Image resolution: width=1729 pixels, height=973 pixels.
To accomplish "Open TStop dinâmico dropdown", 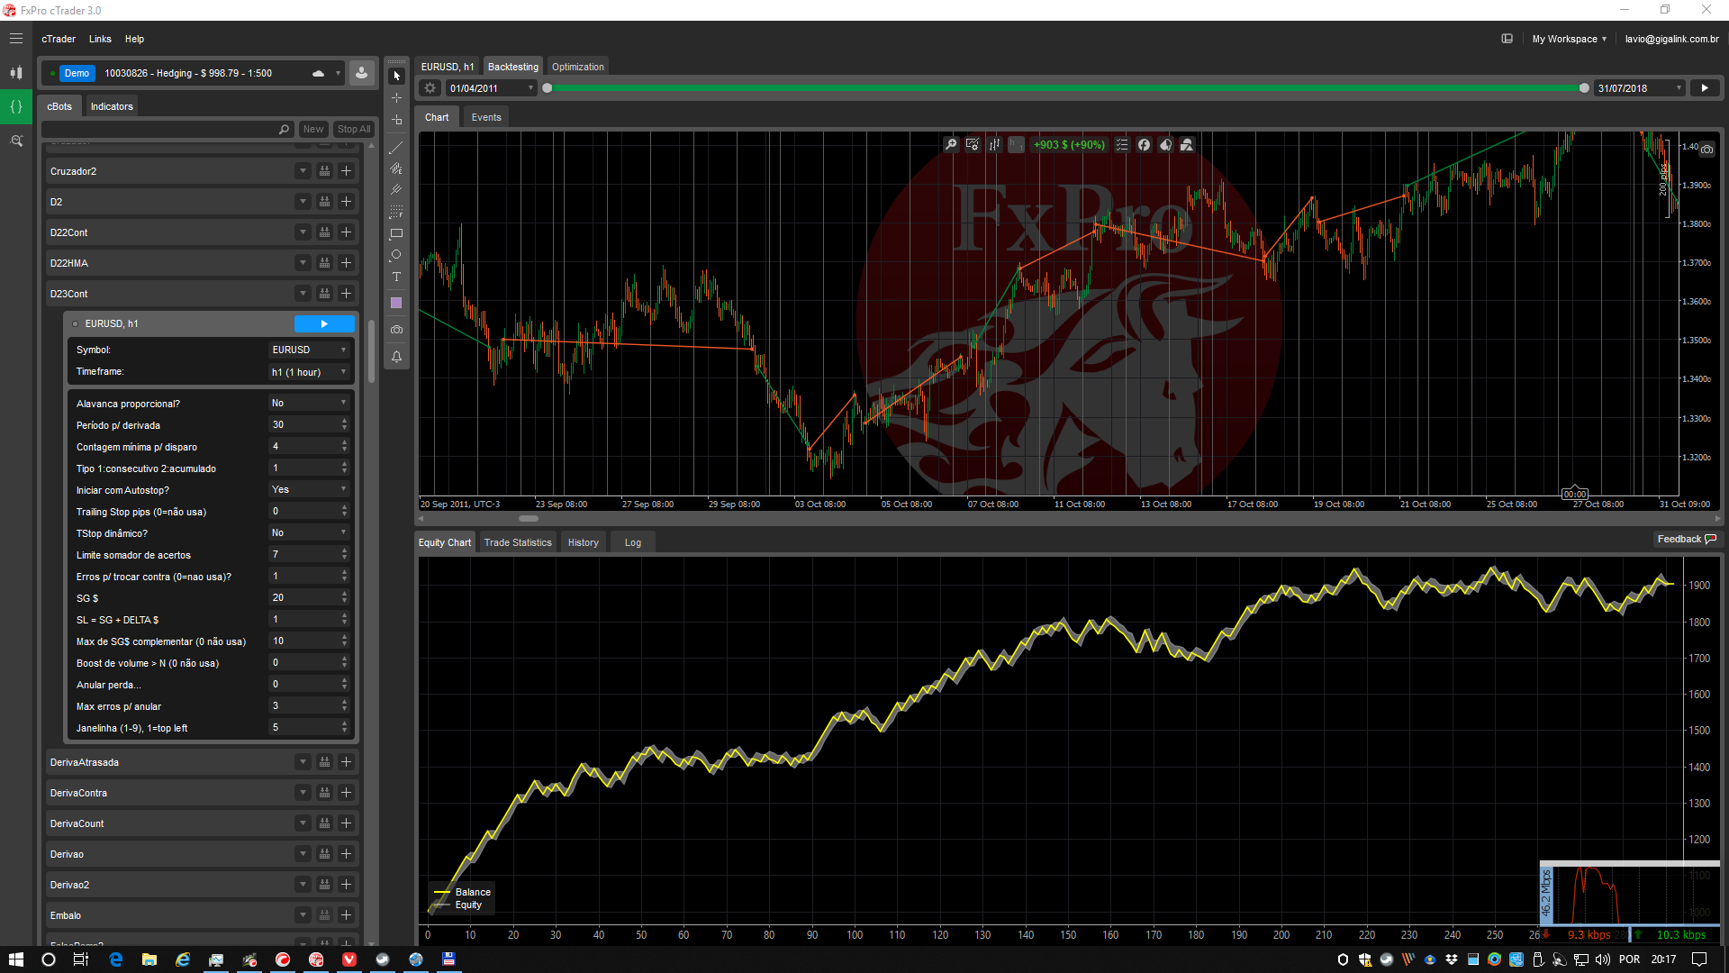I will click(x=309, y=533).
